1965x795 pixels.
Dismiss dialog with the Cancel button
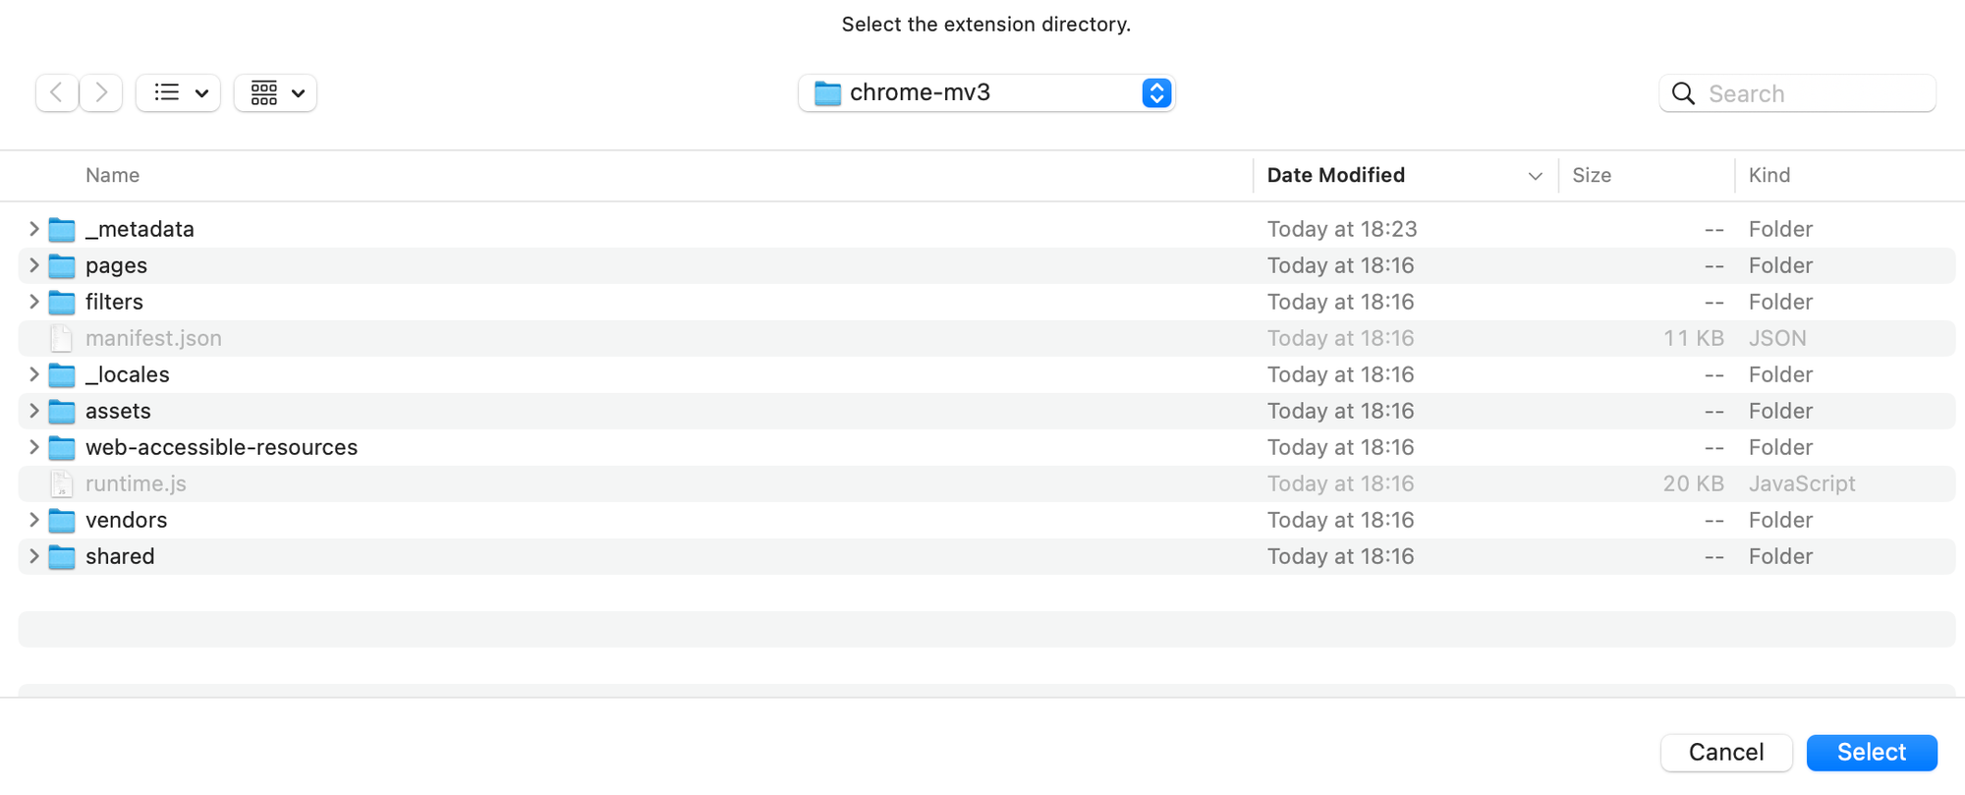pos(1726,753)
